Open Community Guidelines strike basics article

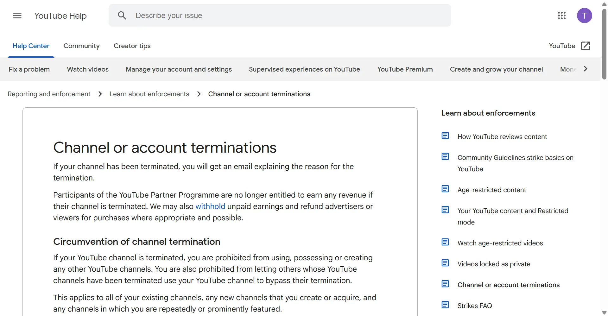516,163
